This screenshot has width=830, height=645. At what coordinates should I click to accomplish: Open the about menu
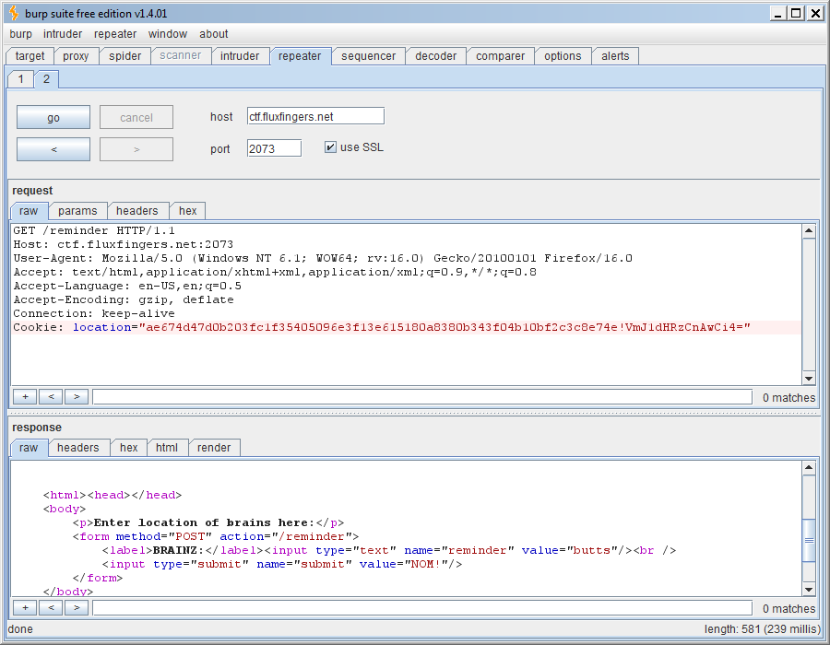pyautogui.click(x=214, y=34)
